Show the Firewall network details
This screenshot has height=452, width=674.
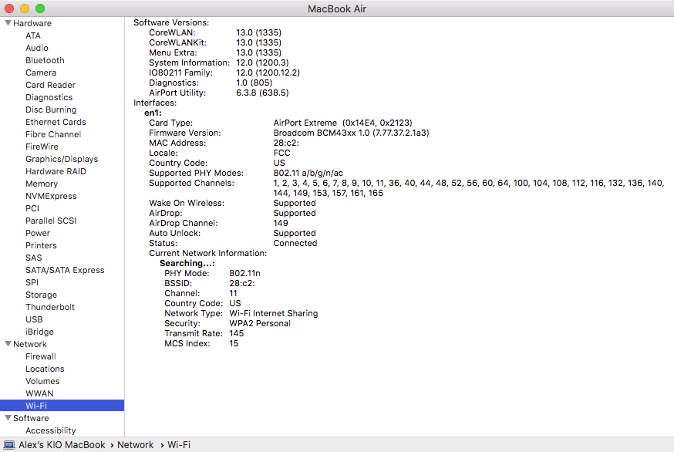41,356
